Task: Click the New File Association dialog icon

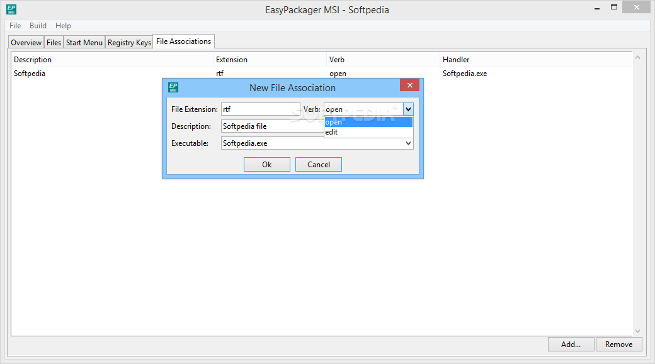Action: point(173,87)
